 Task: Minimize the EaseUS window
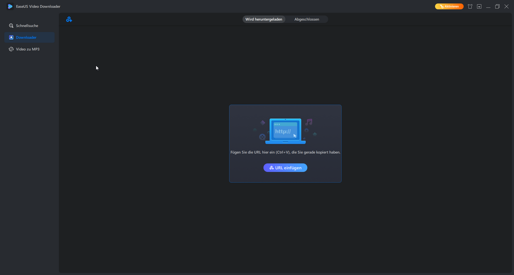[488, 6]
